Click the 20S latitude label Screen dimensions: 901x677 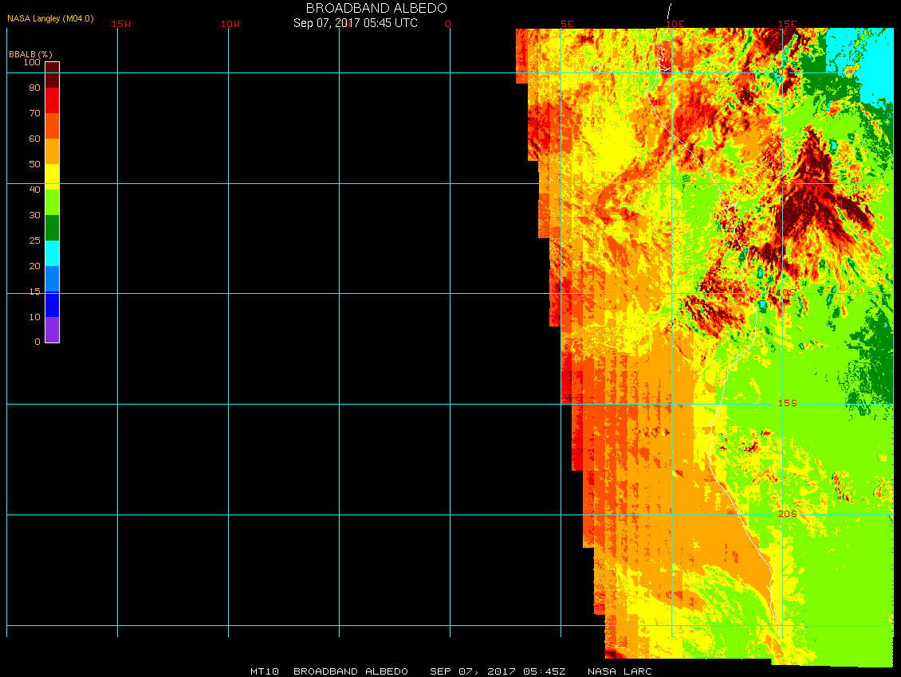coord(787,514)
